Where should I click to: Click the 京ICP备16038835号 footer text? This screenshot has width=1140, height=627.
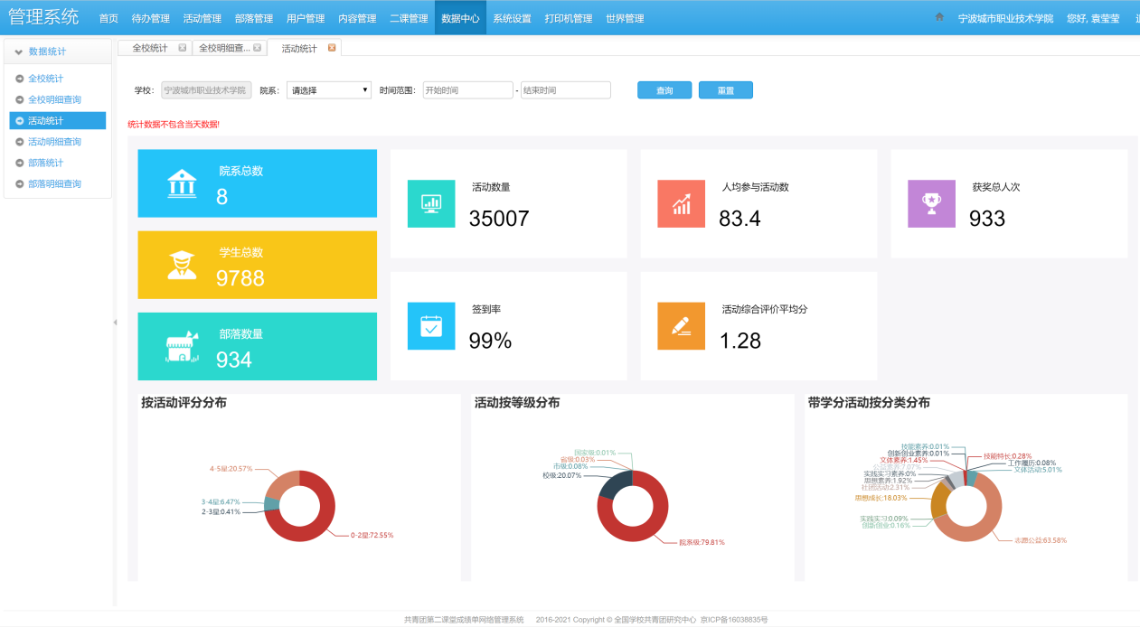click(734, 620)
